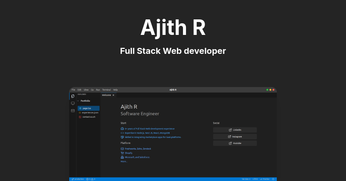346x181 pixels.
Task: Open the errors and warnings count in status bar
Action: (x=90, y=179)
